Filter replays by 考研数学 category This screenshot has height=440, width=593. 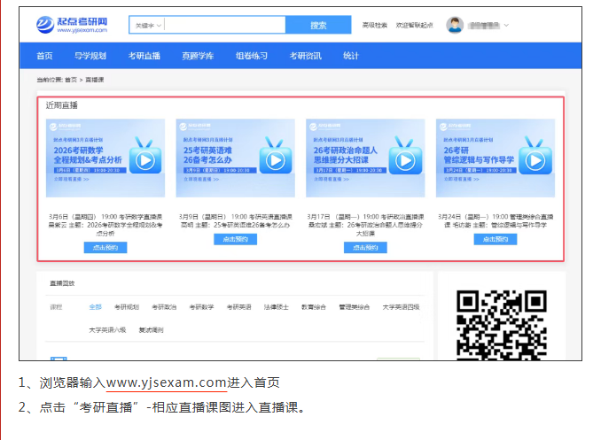point(200,307)
